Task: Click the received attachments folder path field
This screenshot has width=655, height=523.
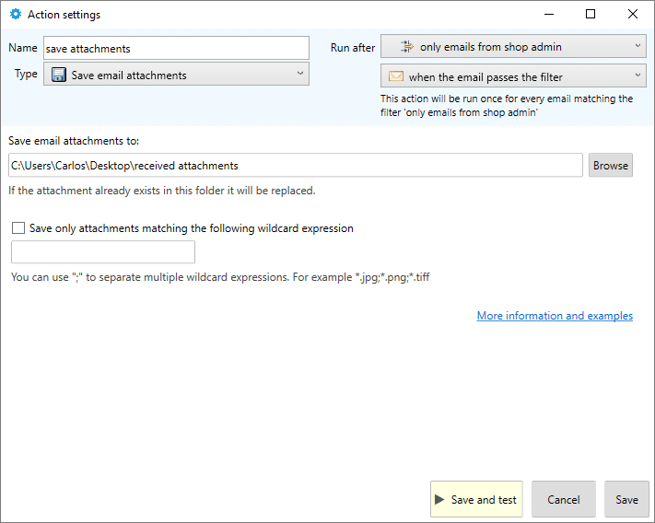Action: (296, 166)
